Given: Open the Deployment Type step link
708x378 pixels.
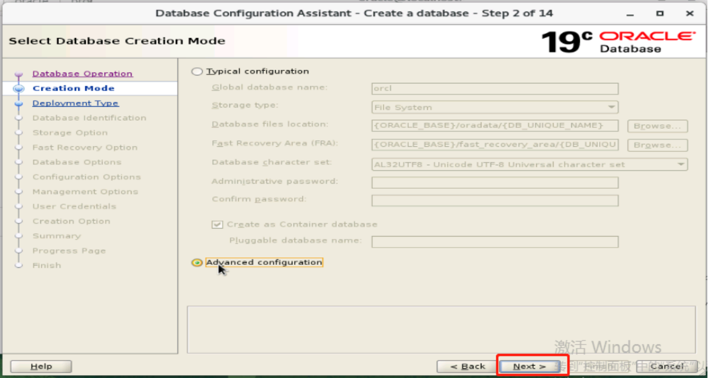Looking at the screenshot, I should pyautogui.click(x=76, y=103).
